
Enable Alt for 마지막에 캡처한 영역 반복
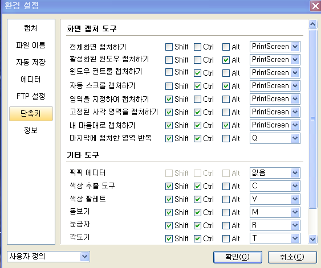tap(226, 138)
